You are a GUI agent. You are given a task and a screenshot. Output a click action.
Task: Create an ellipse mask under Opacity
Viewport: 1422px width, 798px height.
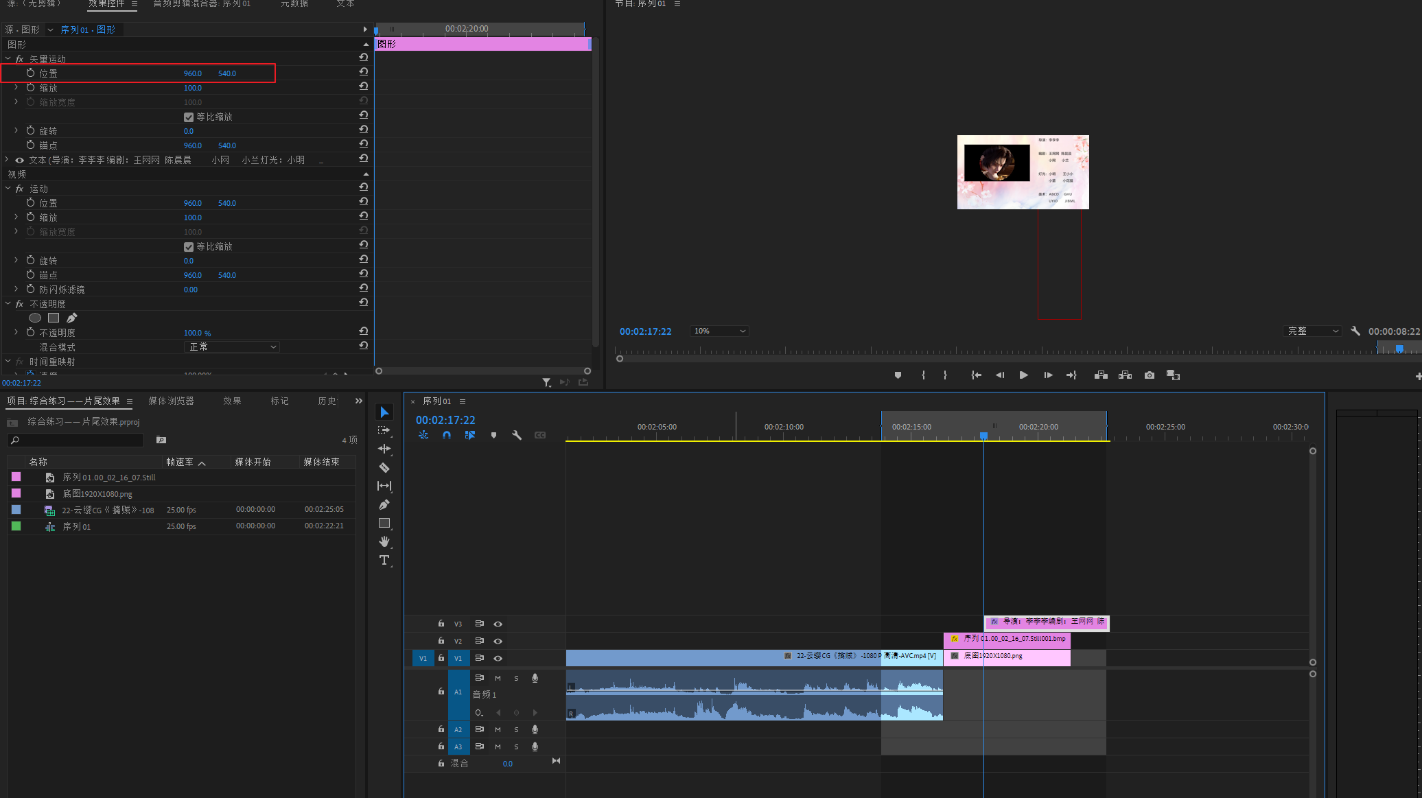pyautogui.click(x=35, y=318)
